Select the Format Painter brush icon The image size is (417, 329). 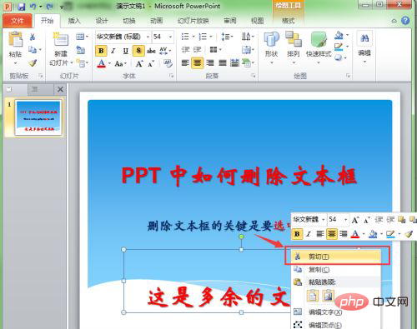pos(33,63)
